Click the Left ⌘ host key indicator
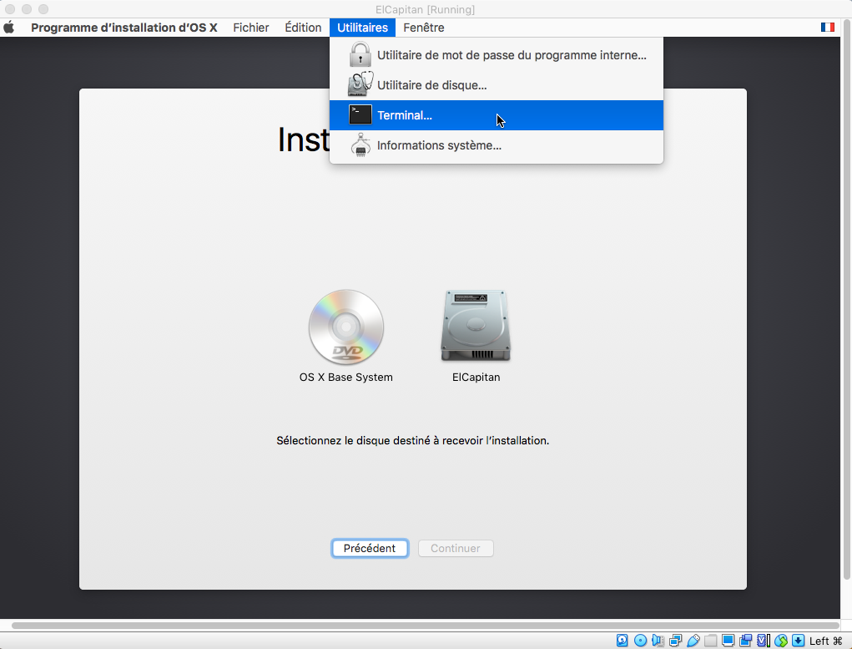The image size is (852, 649). click(826, 641)
